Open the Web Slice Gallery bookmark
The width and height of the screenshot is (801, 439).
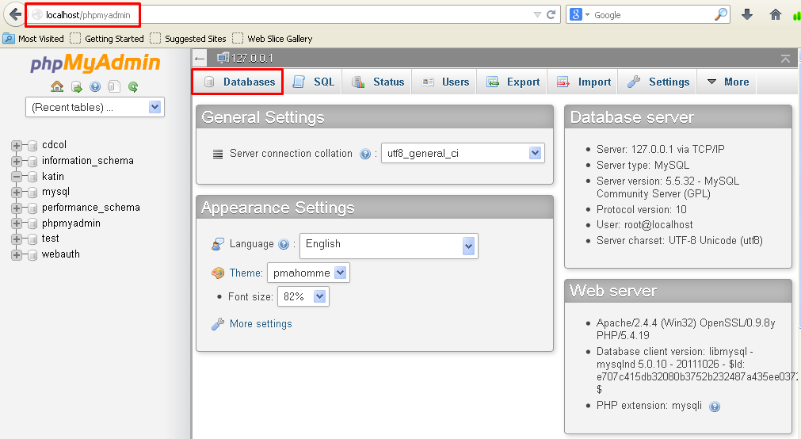(273, 39)
